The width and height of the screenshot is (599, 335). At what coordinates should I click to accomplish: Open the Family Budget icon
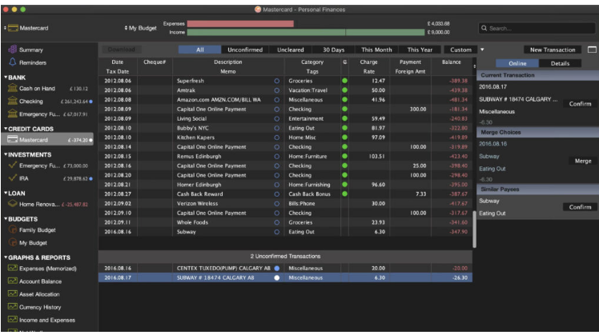coord(11,230)
